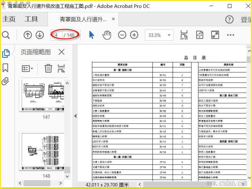252x189 pixels.
Task: Click the fit one full page icon
Action: coord(200,35)
